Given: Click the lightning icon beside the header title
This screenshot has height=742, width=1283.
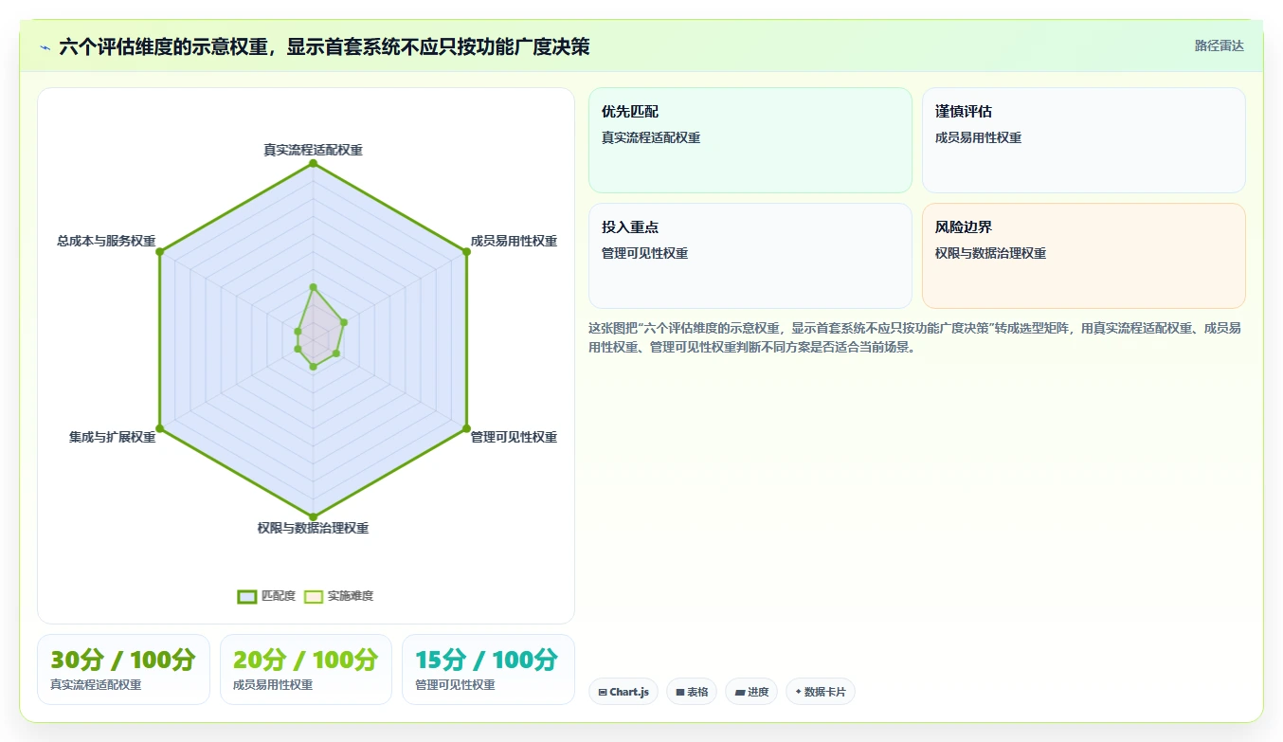Looking at the screenshot, I should click(45, 47).
